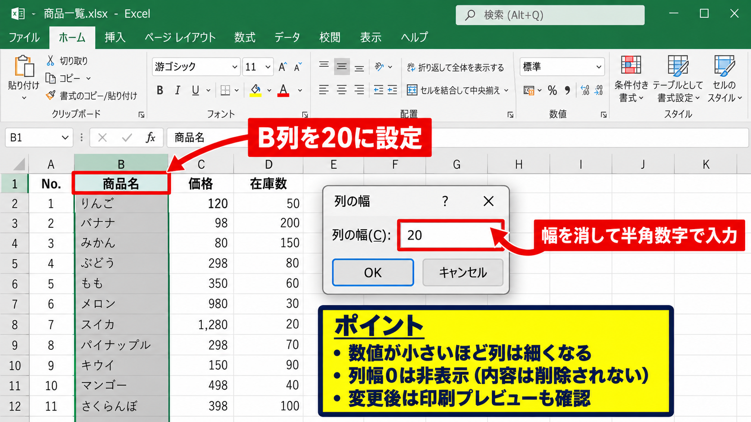Screen dimensions: 751x422
Task: Apply comma style number format
Action: click(x=567, y=91)
